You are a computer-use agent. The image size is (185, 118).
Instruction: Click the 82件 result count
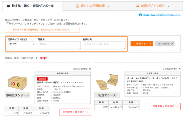coord(43,58)
